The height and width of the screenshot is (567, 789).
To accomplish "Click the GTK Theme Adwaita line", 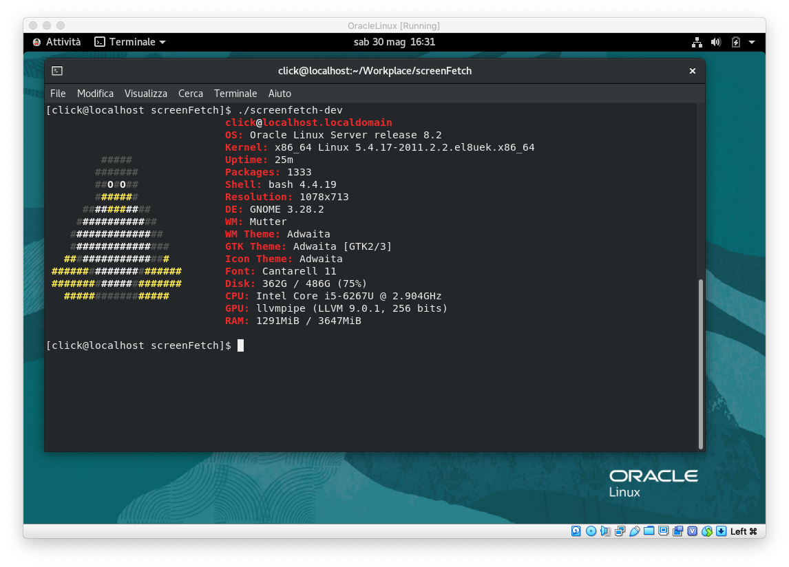I will point(308,246).
